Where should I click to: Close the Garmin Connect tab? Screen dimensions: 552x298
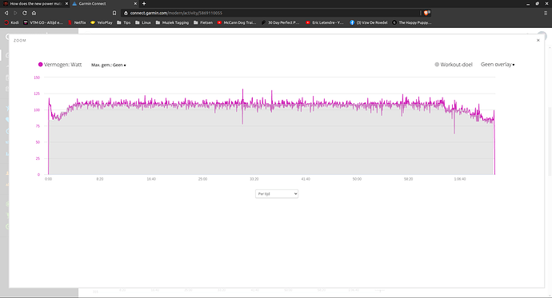tap(135, 3)
